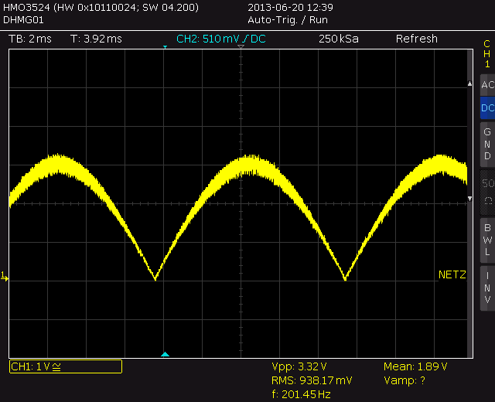495x402 pixels.
Task: Toggle the 50 ohm impedance soft key
Action: point(487,192)
